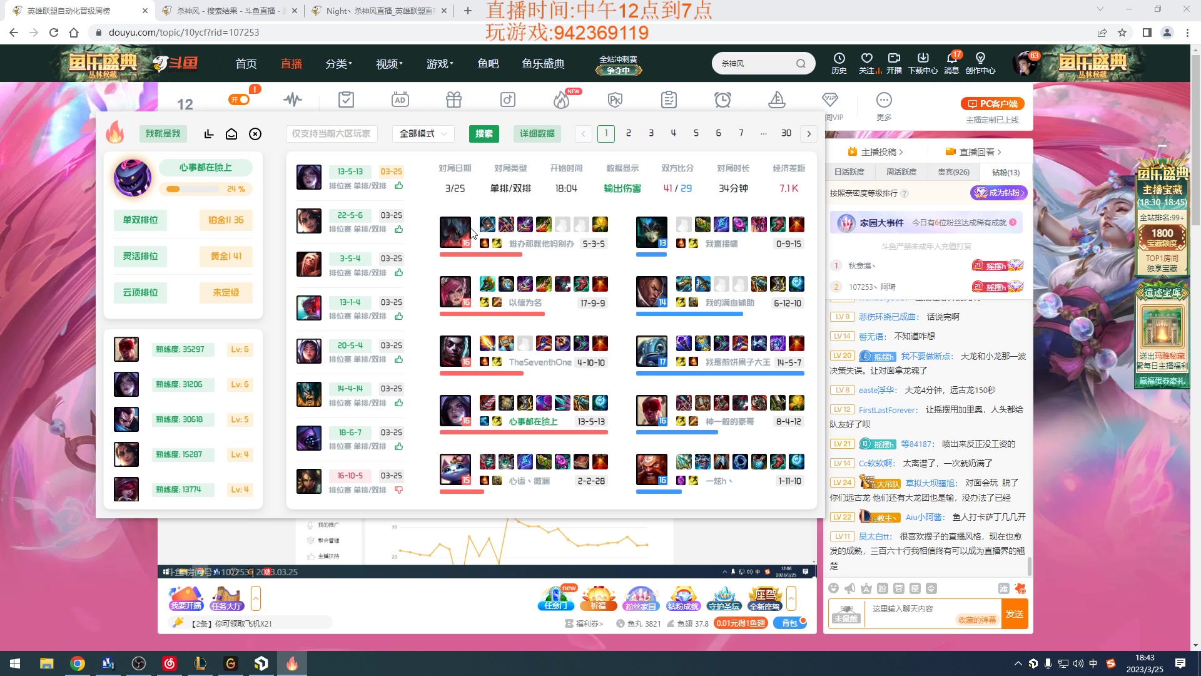Click the green 搜索 search button

click(484, 133)
